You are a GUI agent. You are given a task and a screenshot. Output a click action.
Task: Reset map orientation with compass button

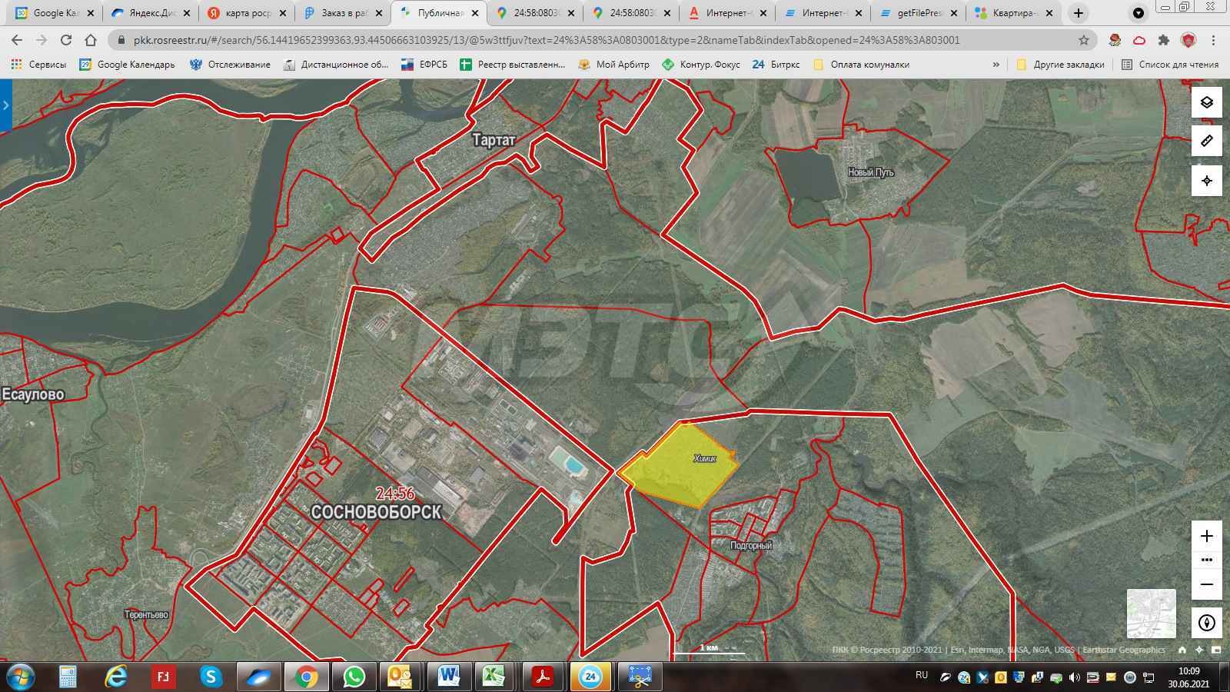point(1206,622)
